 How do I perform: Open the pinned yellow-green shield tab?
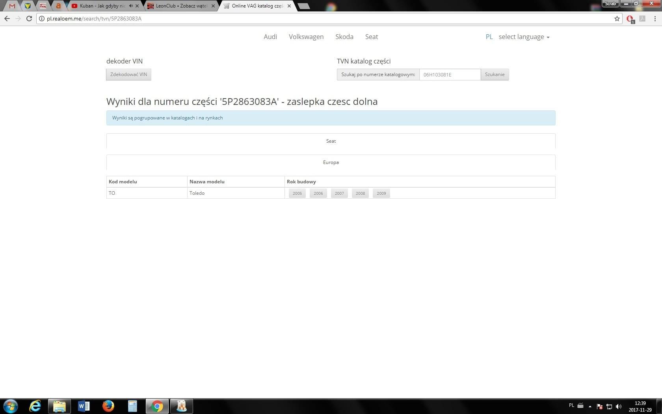[x=28, y=6]
